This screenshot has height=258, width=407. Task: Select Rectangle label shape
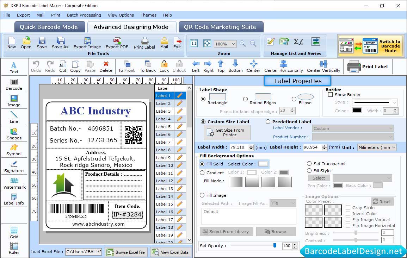tap(203, 99)
